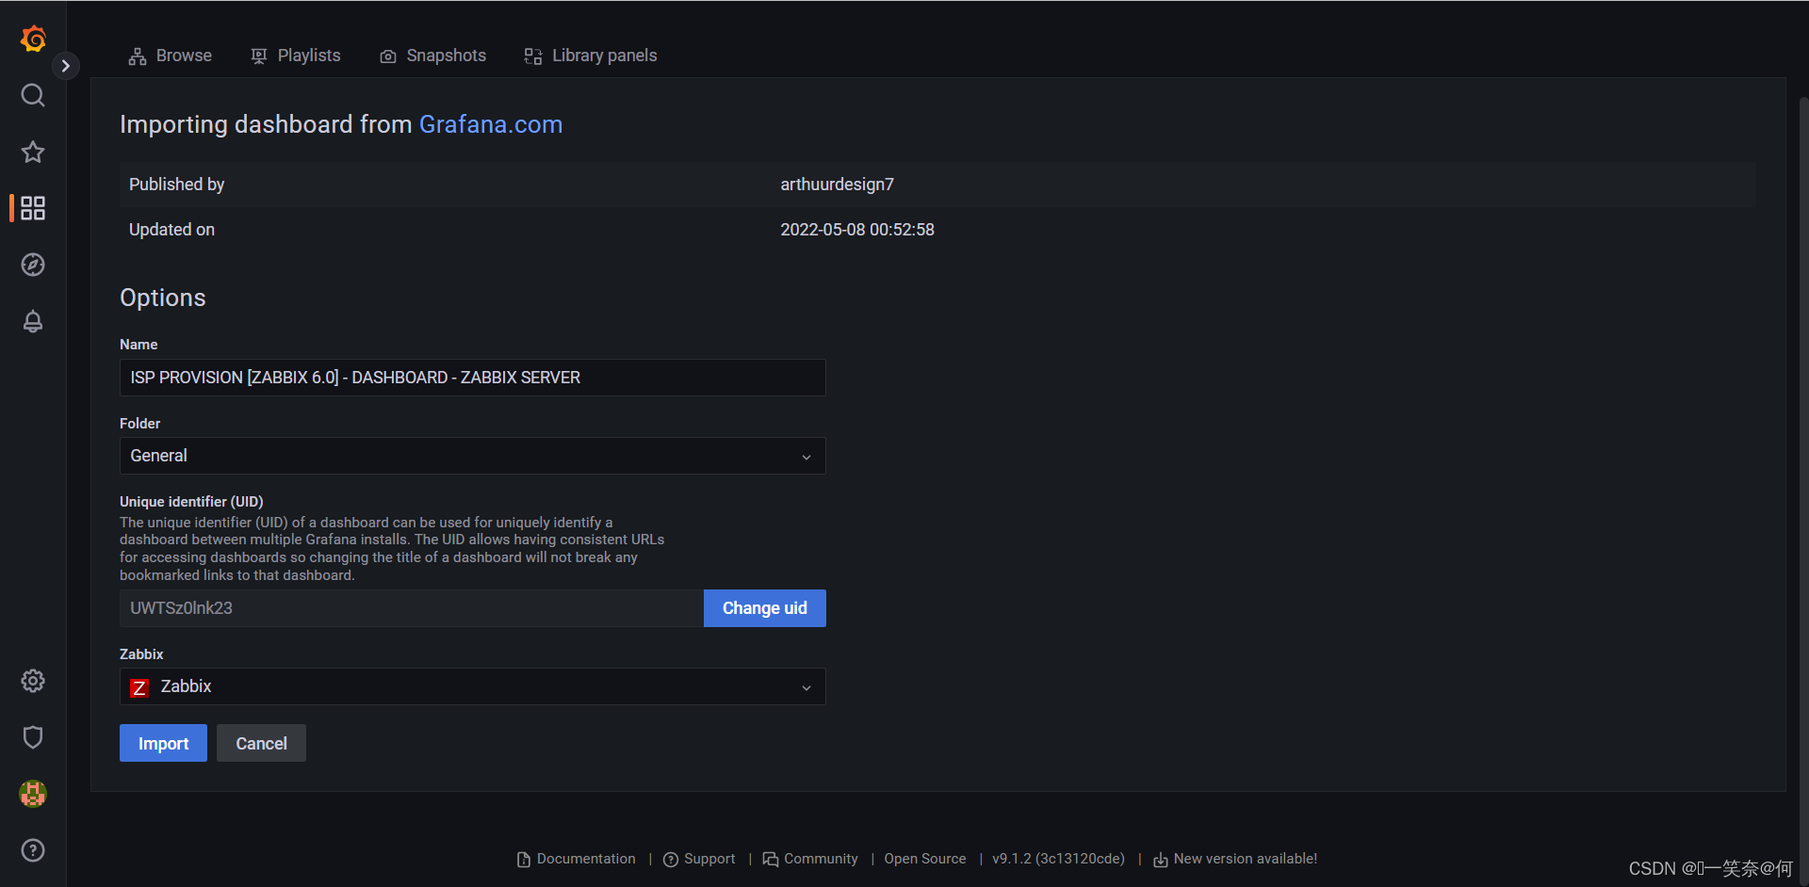The image size is (1809, 887).
Task: Switch to the Snapshots tab
Action: click(x=433, y=56)
